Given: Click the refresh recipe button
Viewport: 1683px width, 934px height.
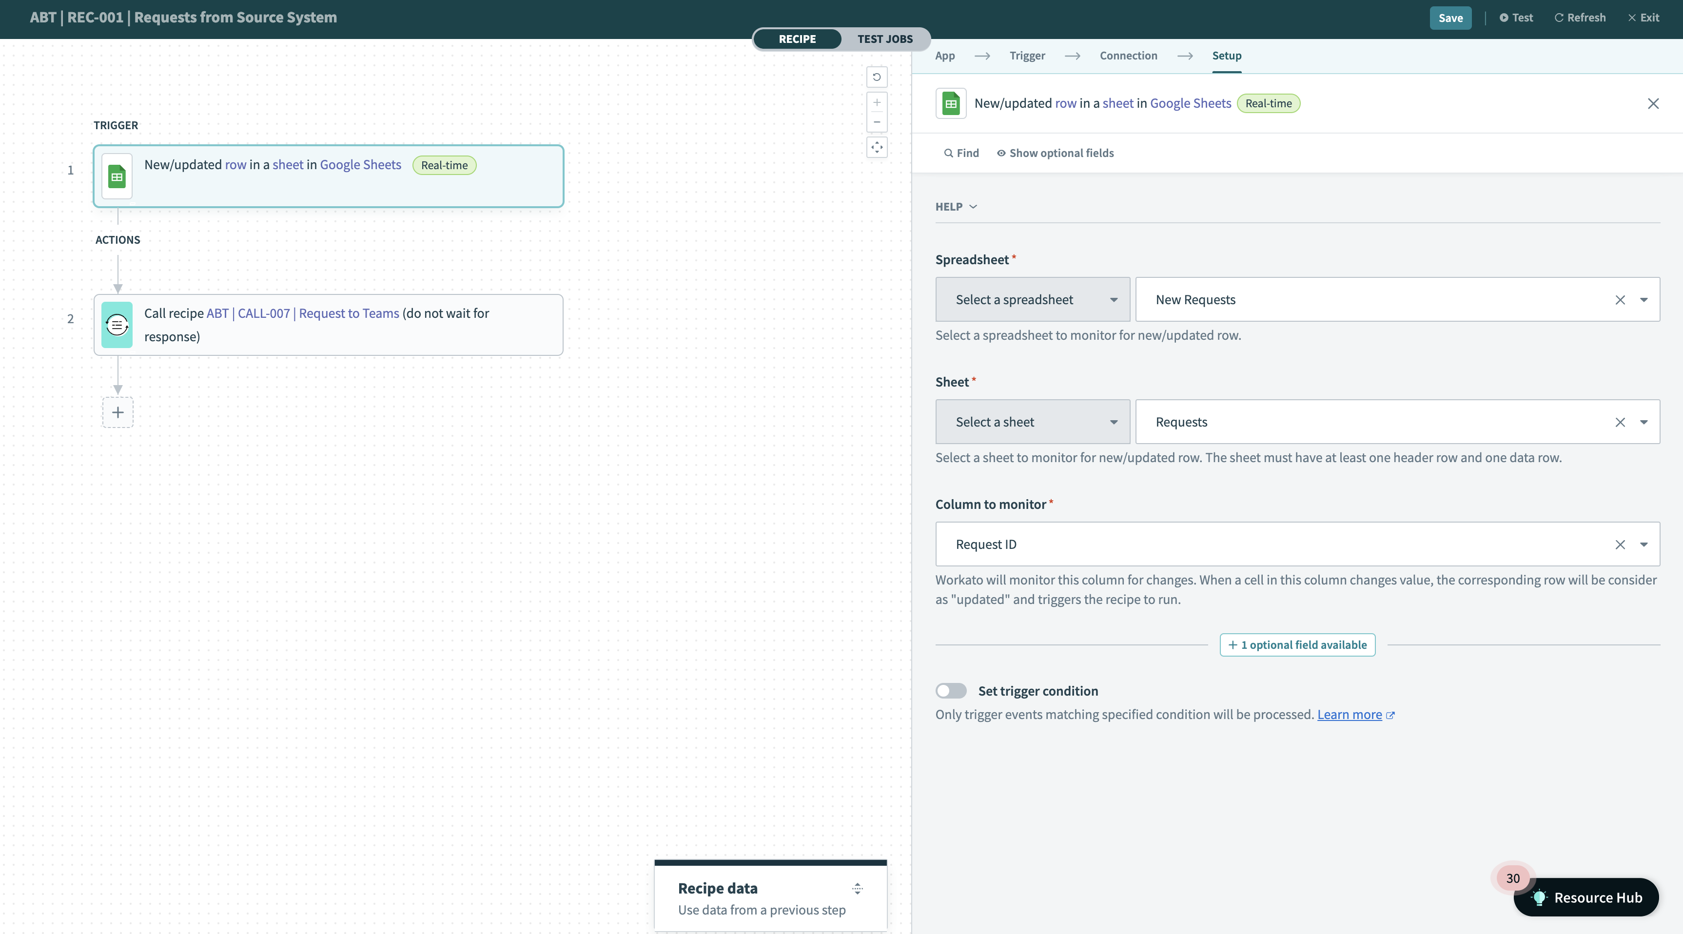Looking at the screenshot, I should pos(1580,16).
